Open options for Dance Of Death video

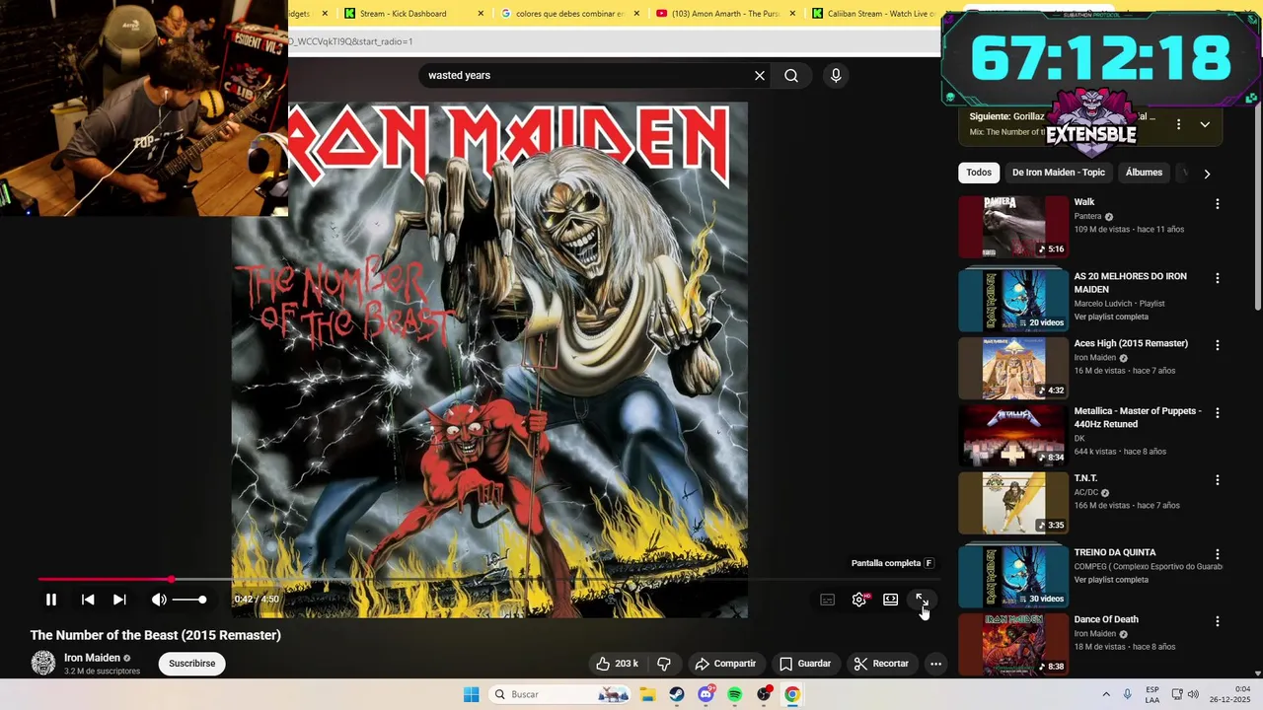1217,621
